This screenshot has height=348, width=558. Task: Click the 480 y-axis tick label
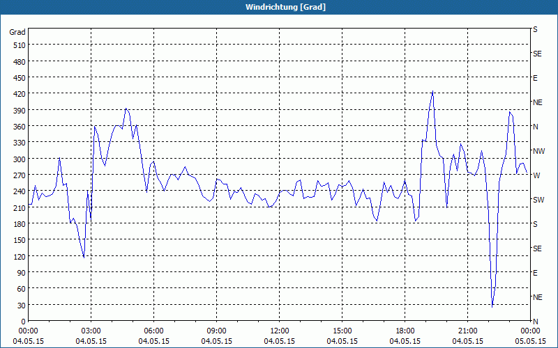(20, 62)
